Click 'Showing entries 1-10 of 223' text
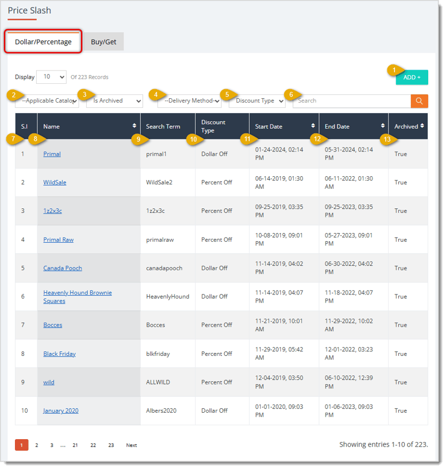The image size is (446, 469). [x=383, y=444]
